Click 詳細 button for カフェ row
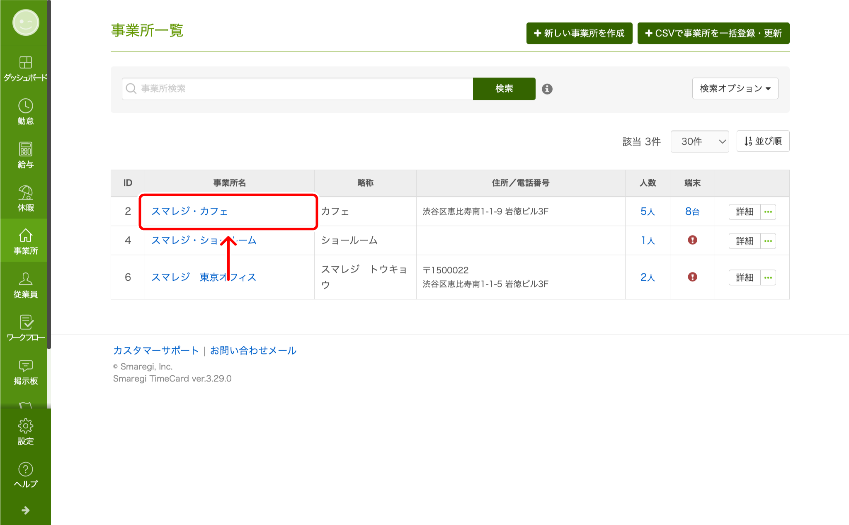Viewport: 849px width, 525px height. (x=745, y=211)
